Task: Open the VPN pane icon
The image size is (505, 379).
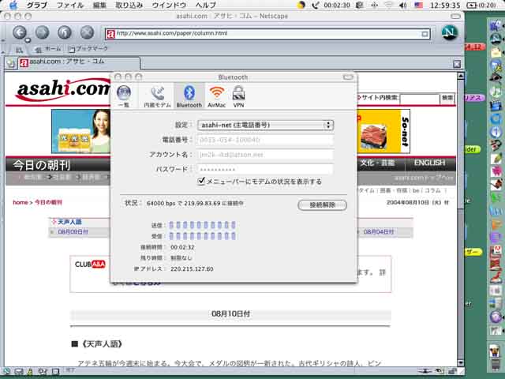Action: coord(238,96)
